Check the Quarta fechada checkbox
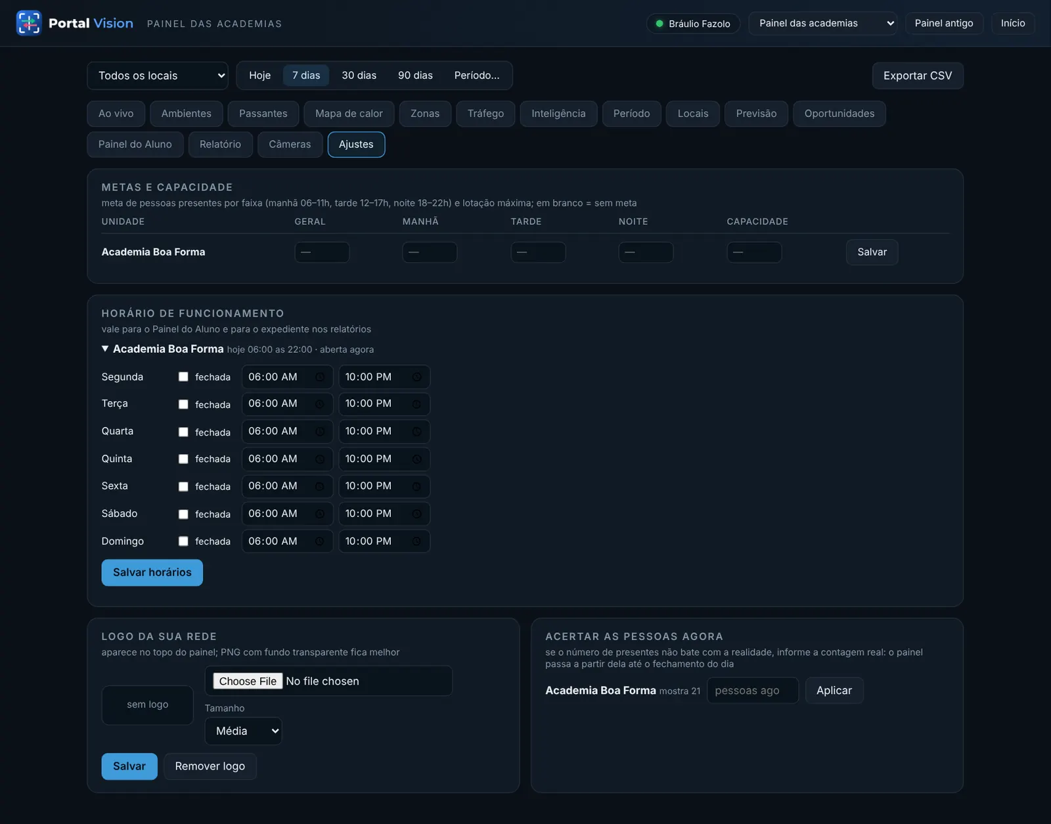The width and height of the screenshot is (1051, 824). point(183,432)
